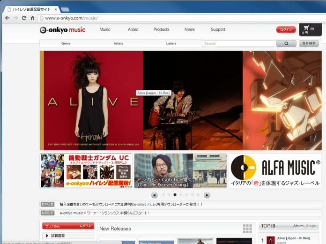This screenshot has height=244, width=326.
Task: Open the Products menu
Action: click(x=161, y=29)
